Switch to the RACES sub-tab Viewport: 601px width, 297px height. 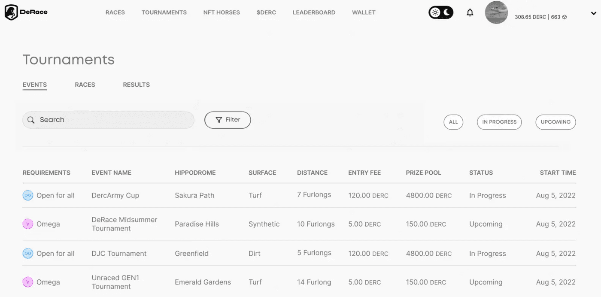85,85
